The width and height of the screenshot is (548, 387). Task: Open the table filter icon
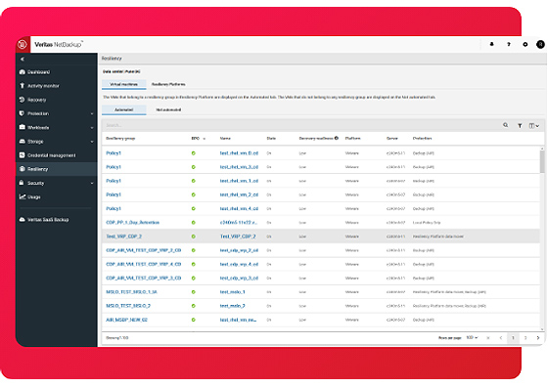[x=520, y=125]
